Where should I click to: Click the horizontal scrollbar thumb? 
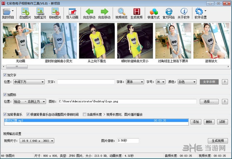[x=17, y=67]
